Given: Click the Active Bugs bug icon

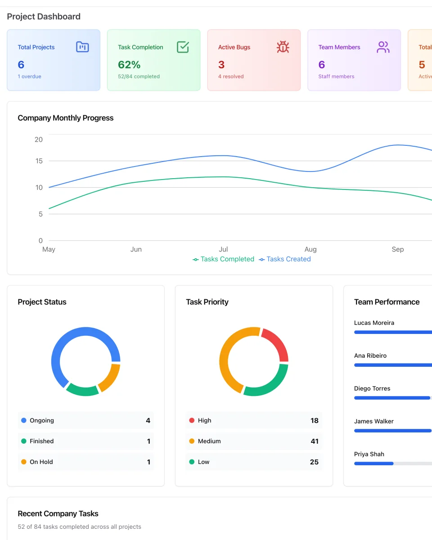Looking at the screenshot, I should click(x=283, y=47).
